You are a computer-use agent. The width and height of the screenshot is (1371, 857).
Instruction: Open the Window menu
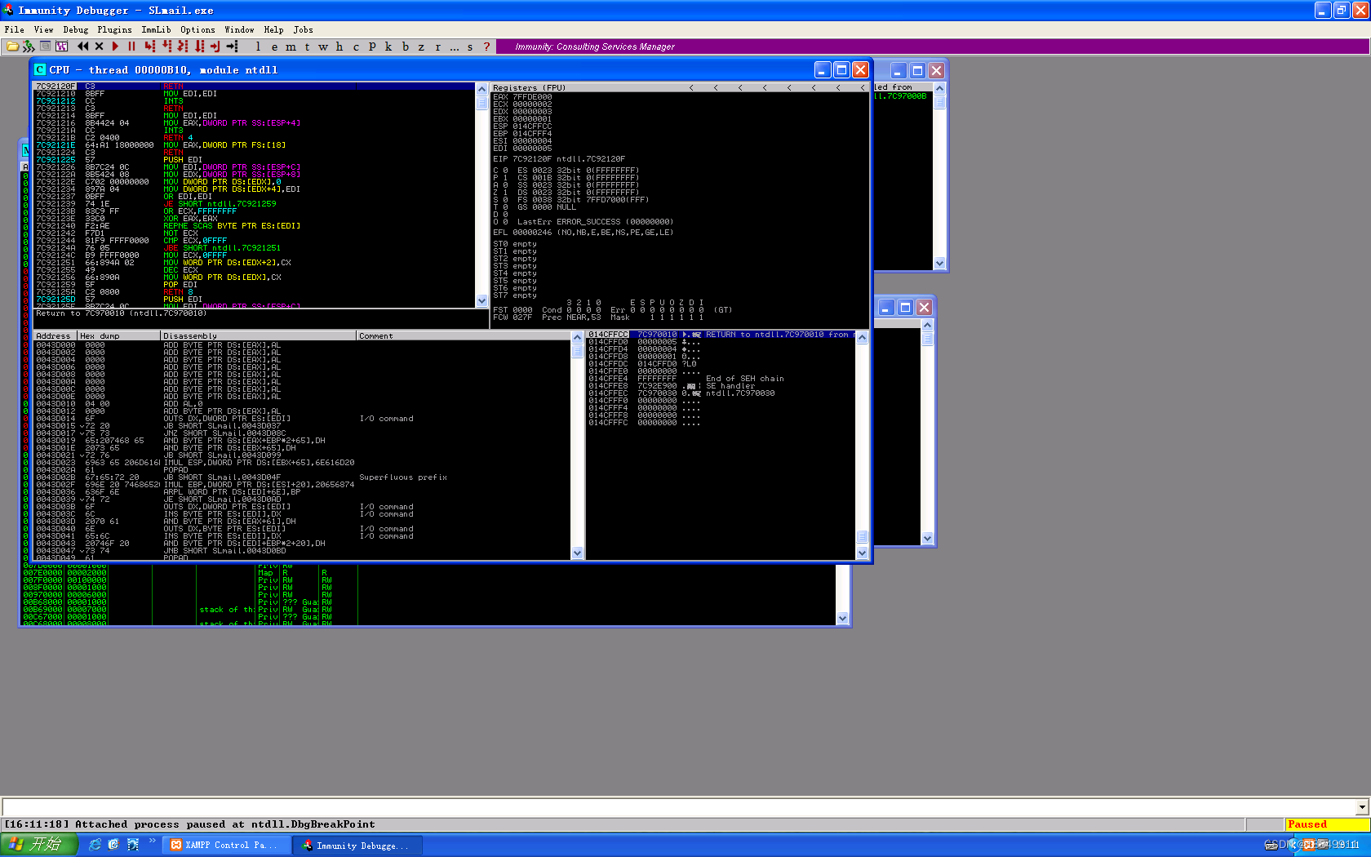pos(239,29)
